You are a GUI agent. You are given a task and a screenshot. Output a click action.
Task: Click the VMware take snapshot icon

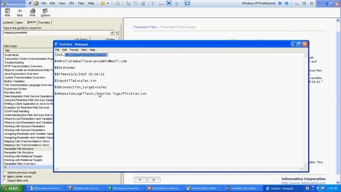pos(128,3)
